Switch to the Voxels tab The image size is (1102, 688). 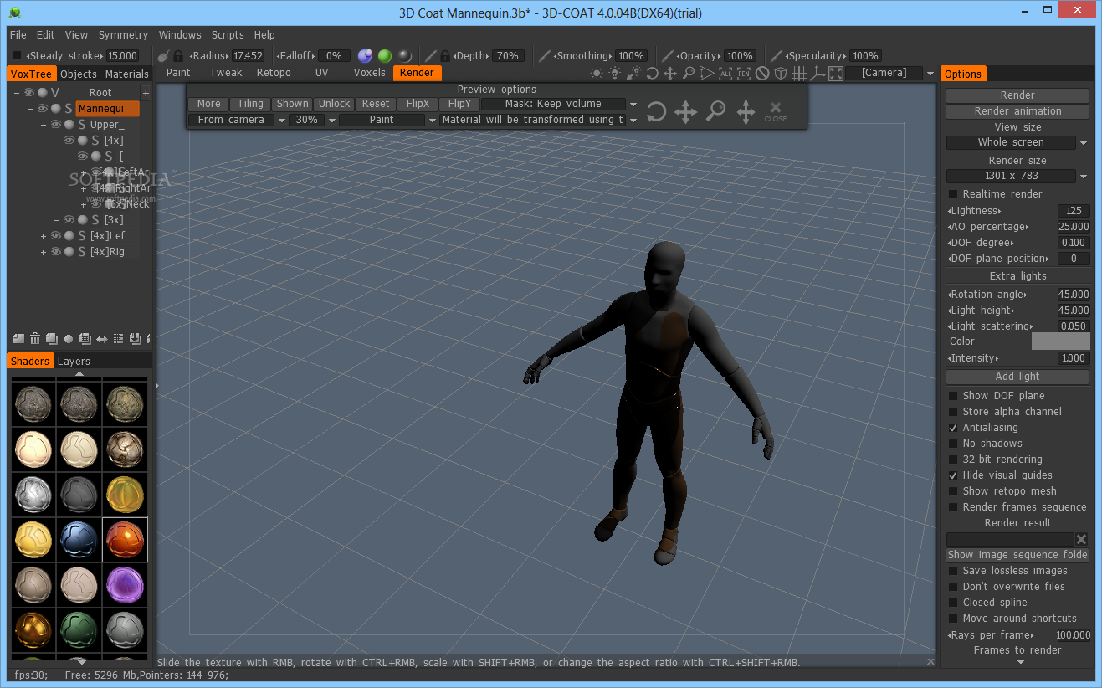pos(370,73)
